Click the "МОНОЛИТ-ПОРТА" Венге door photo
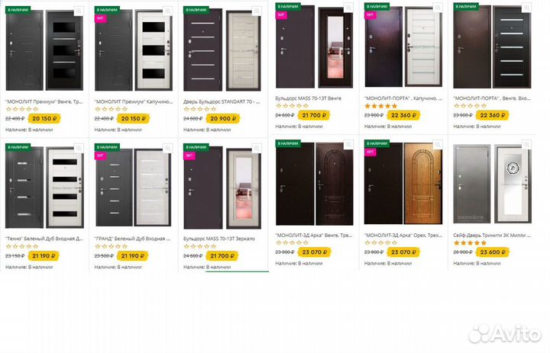The image size is (550, 353). [x=493, y=53]
